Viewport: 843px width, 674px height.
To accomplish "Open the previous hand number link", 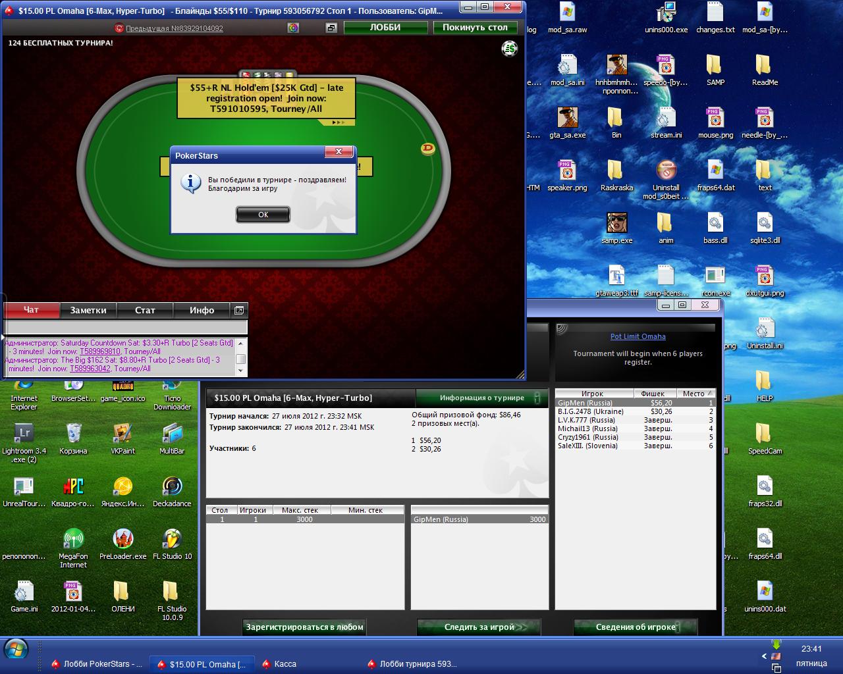I will (174, 28).
